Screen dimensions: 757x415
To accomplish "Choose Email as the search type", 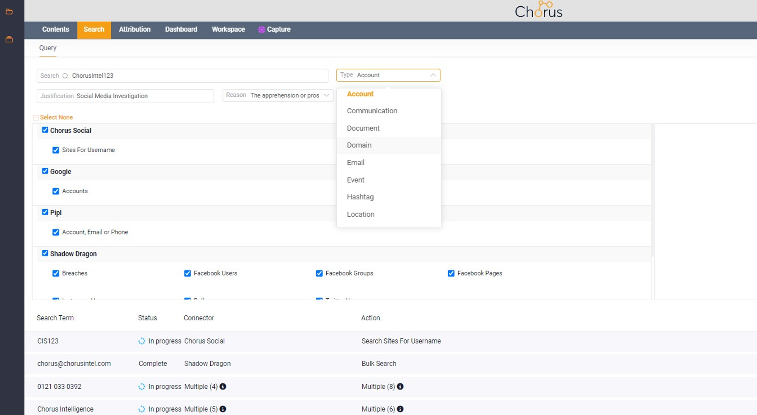I will pos(355,162).
